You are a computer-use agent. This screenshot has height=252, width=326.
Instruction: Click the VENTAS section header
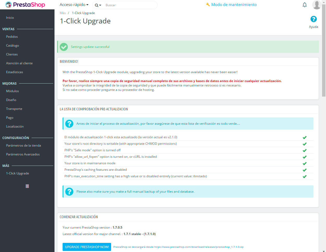click(x=8, y=29)
